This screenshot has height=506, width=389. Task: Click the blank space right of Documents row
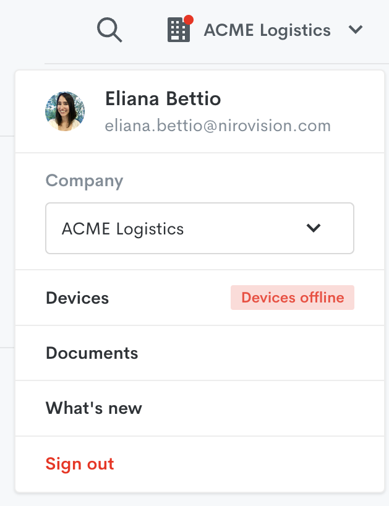click(260, 353)
